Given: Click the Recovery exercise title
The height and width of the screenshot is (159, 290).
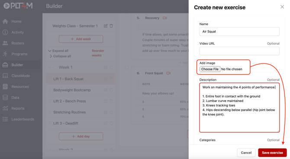Looking at the screenshot, I should [152, 18].
